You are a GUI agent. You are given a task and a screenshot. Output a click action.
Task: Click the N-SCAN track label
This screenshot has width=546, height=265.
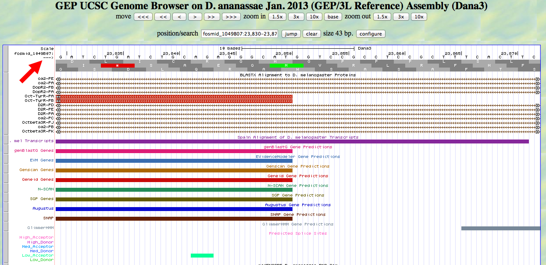click(46, 189)
